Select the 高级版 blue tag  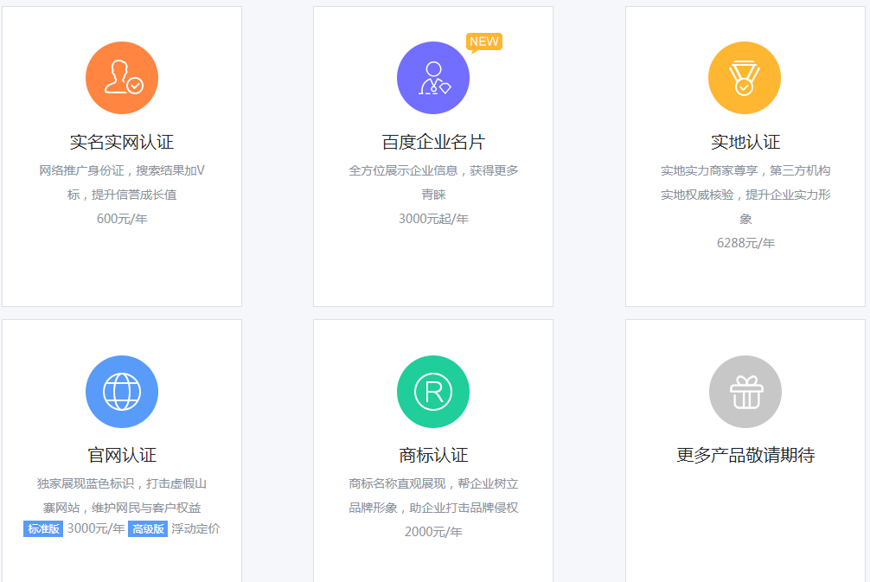click(148, 528)
